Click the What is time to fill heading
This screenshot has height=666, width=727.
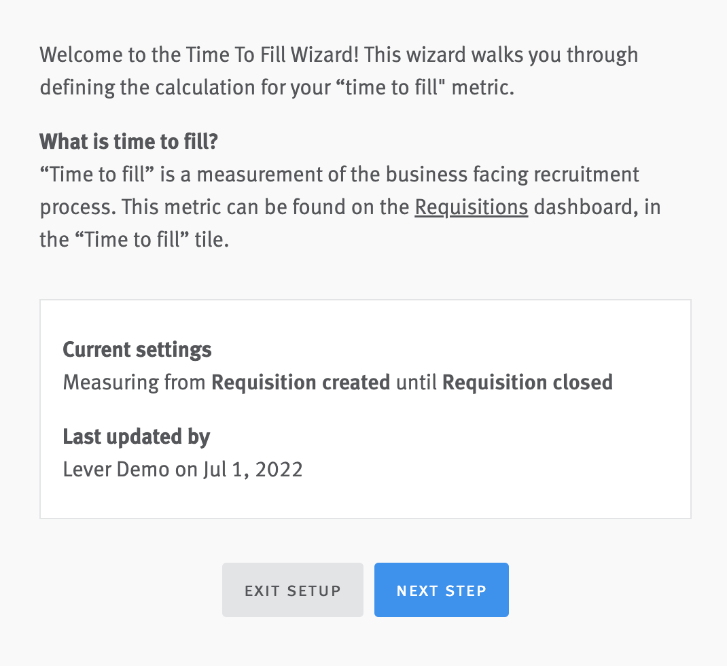click(129, 141)
